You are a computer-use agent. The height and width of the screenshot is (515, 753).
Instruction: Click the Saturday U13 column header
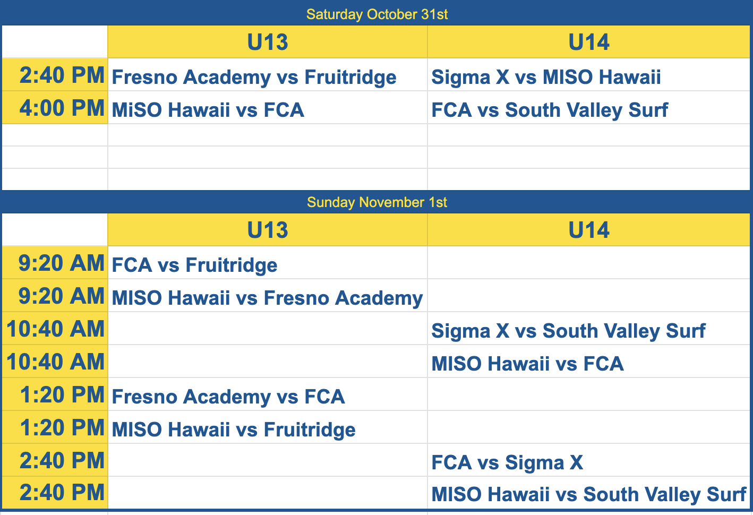(268, 42)
